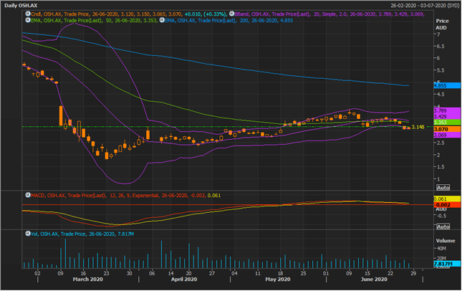Click the Volume axis header
The image size is (462, 291).
pos(446,241)
